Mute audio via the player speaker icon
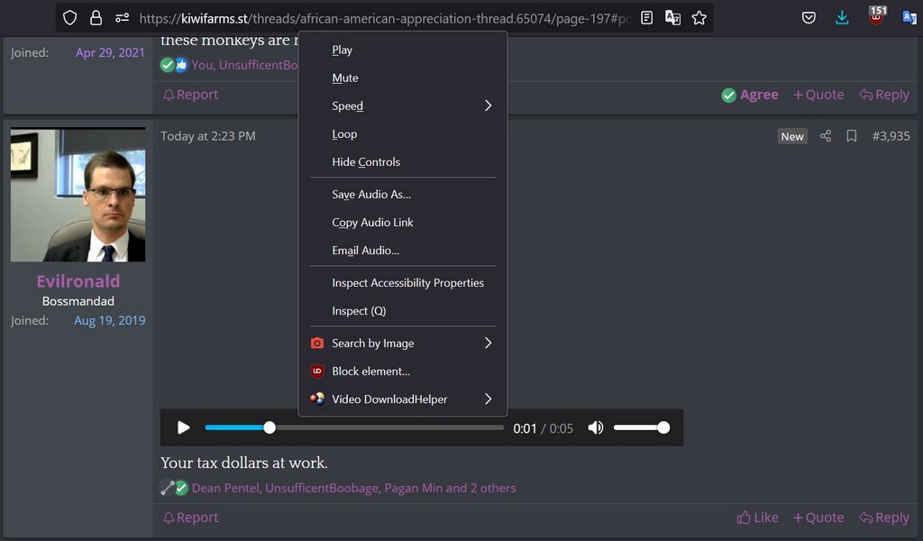This screenshot has height=541, width=923. point(596,427)
